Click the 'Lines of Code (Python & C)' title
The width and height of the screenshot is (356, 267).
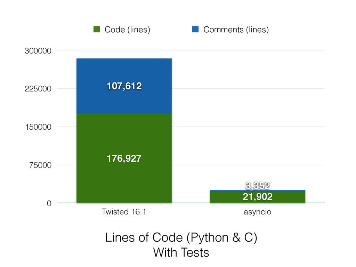click(x=181, y=237)
